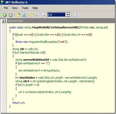Screen dimensions: 116x114
Task: Open the View menu
Action: 15,8
